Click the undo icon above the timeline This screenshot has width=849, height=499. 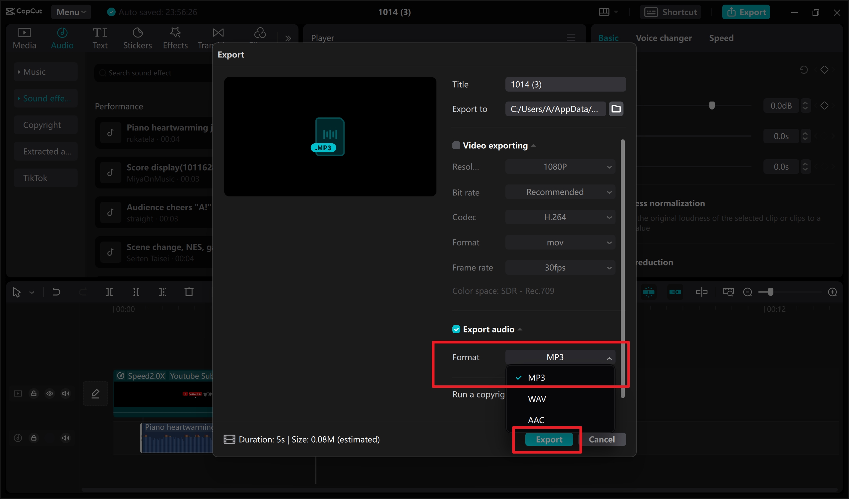(x=56, y=292)
